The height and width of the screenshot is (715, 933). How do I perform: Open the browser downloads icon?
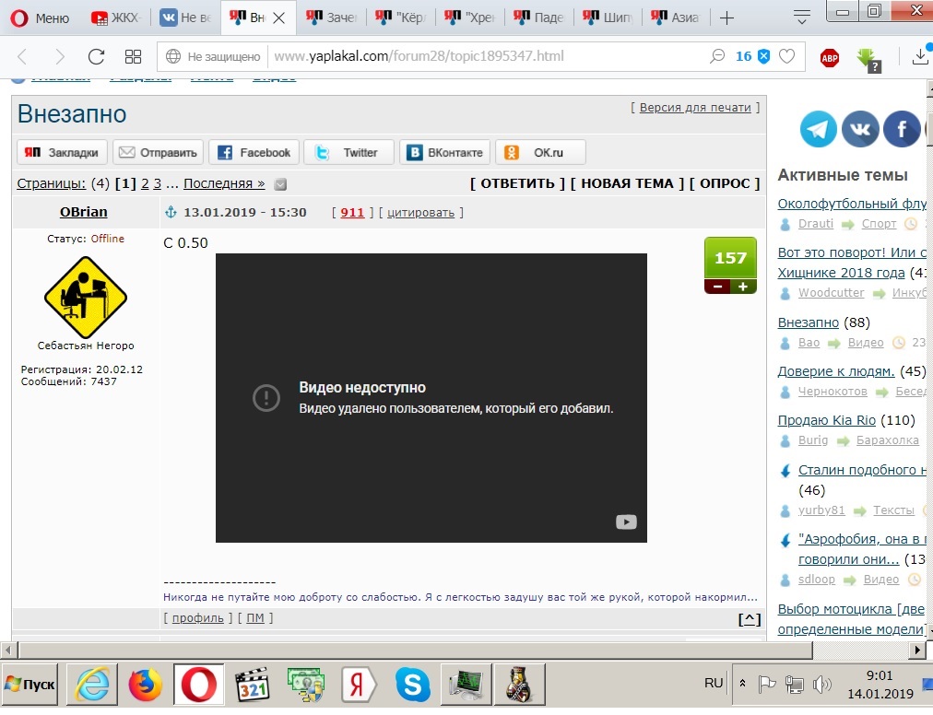(x=920, y=56)
